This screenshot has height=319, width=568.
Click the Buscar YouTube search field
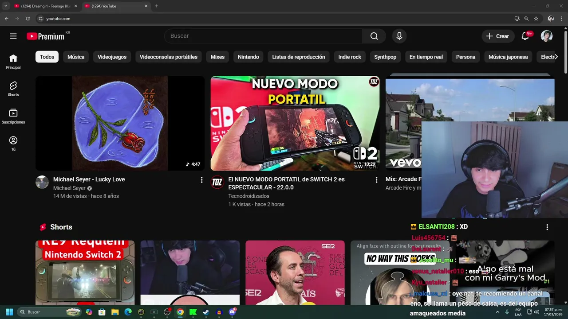(x=264, y=36)
